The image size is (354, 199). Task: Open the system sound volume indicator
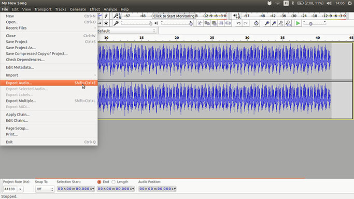pyautogui.click(x=329, y=3)
